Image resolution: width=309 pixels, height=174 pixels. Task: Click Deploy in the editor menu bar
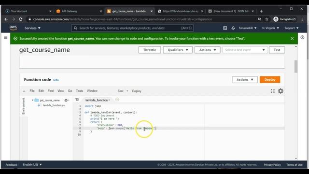click(137, 91)
